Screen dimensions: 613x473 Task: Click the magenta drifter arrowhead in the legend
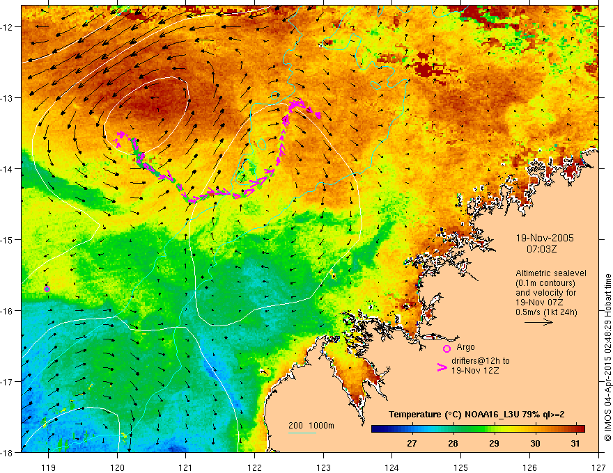[442, 367]
